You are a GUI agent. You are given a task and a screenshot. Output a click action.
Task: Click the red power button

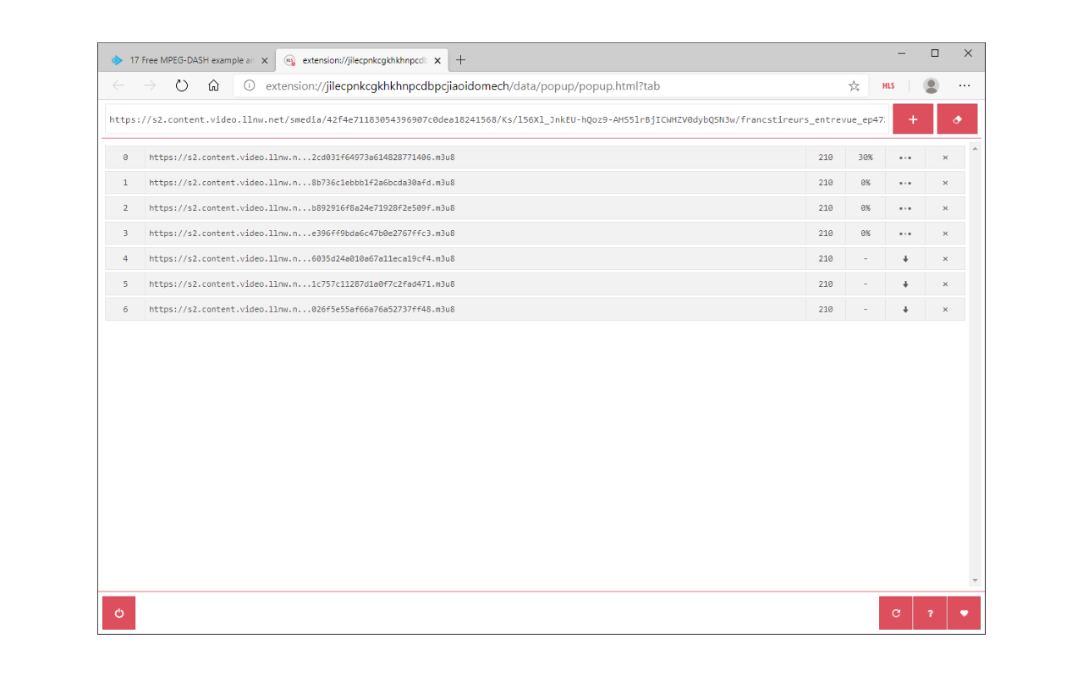pos(118,614)
